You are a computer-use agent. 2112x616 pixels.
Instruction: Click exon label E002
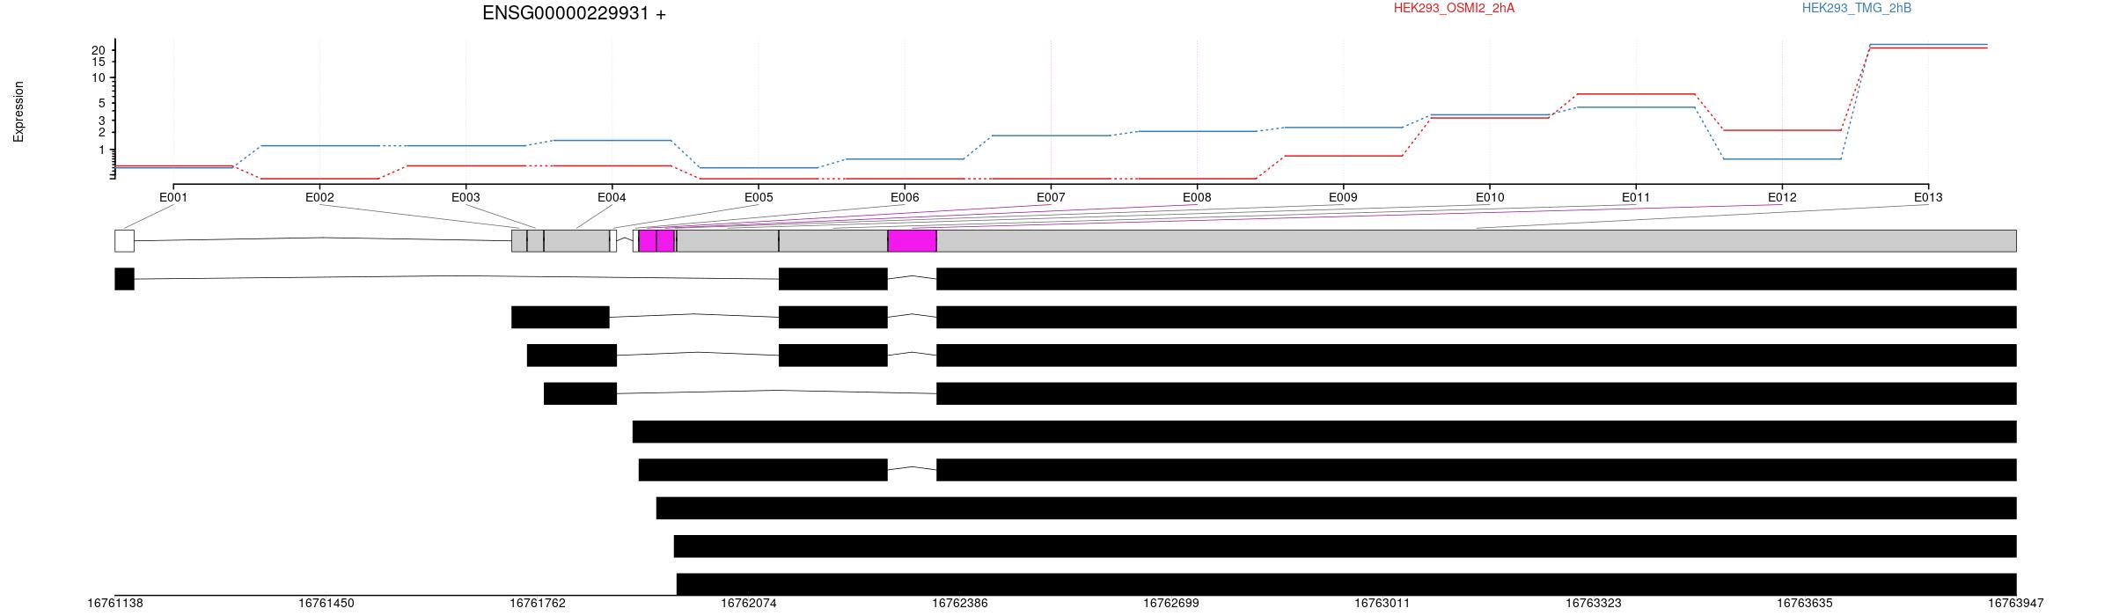pyautogui.click(x=319, y=198)
